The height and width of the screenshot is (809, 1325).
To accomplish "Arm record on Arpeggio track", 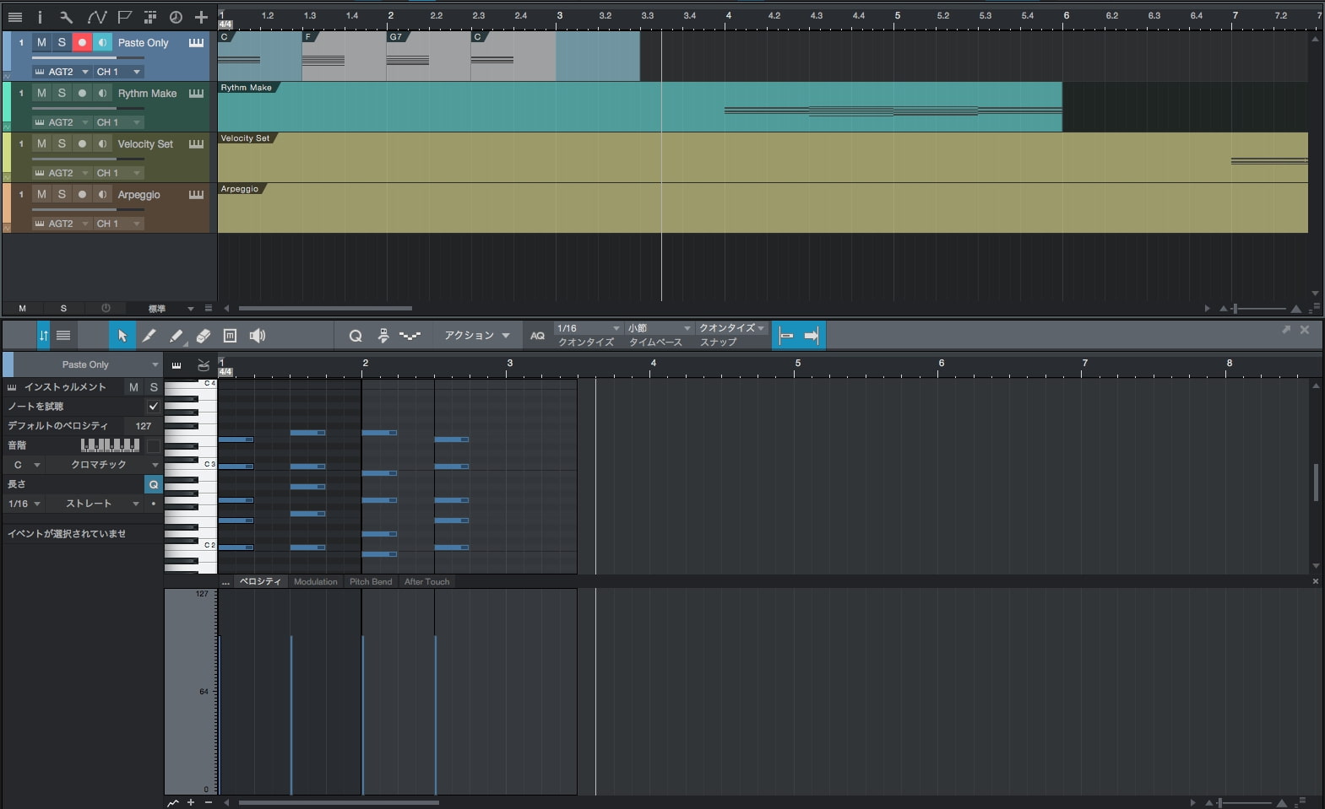I will (82, 194).
